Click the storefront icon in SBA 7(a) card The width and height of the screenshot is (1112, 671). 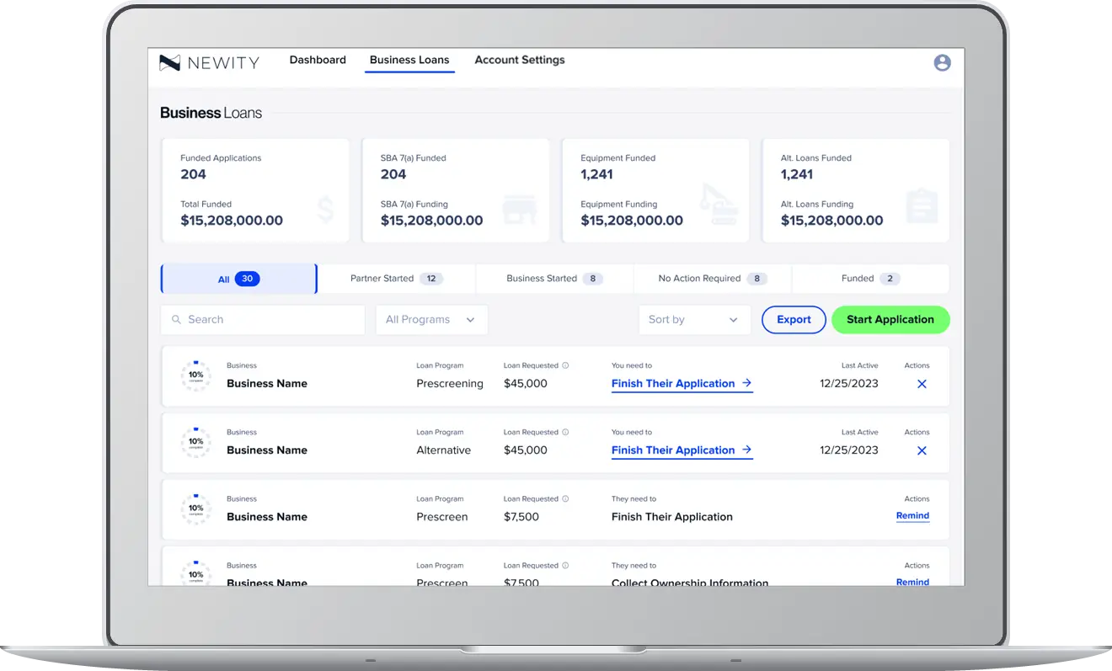[519, 210]
